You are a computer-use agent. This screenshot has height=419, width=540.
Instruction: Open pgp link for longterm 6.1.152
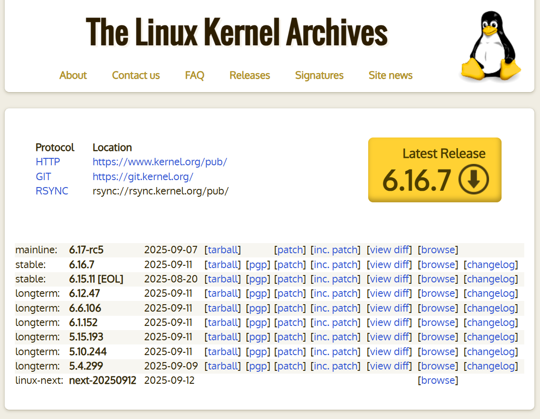[258, 323]
